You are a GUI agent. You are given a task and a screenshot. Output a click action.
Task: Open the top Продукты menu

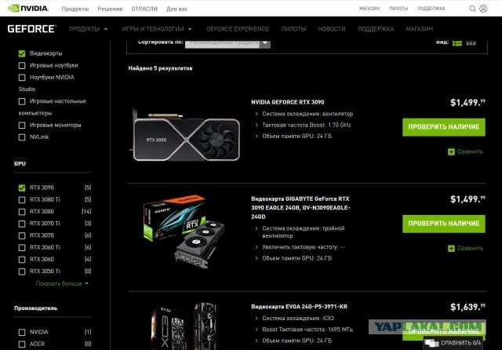75,9
